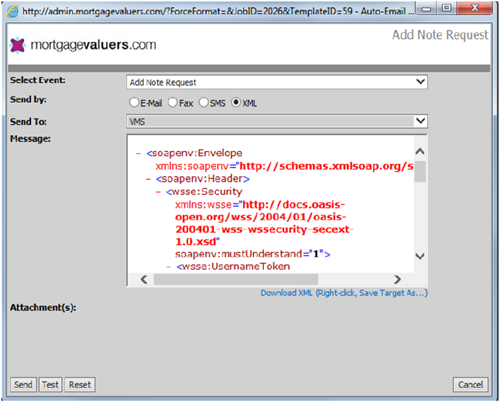Select the SMS radio button

pyautogui.click(x=204, y=102)
